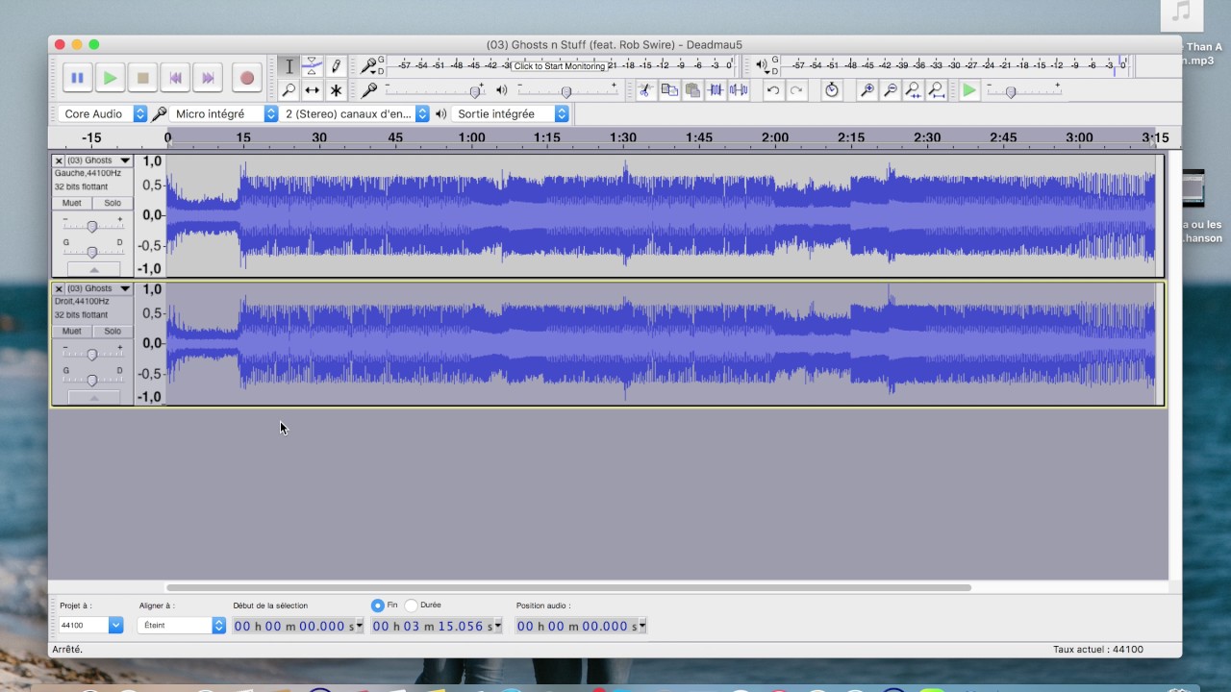
Task: Skip to end of the track
Action: coord(208,78)
